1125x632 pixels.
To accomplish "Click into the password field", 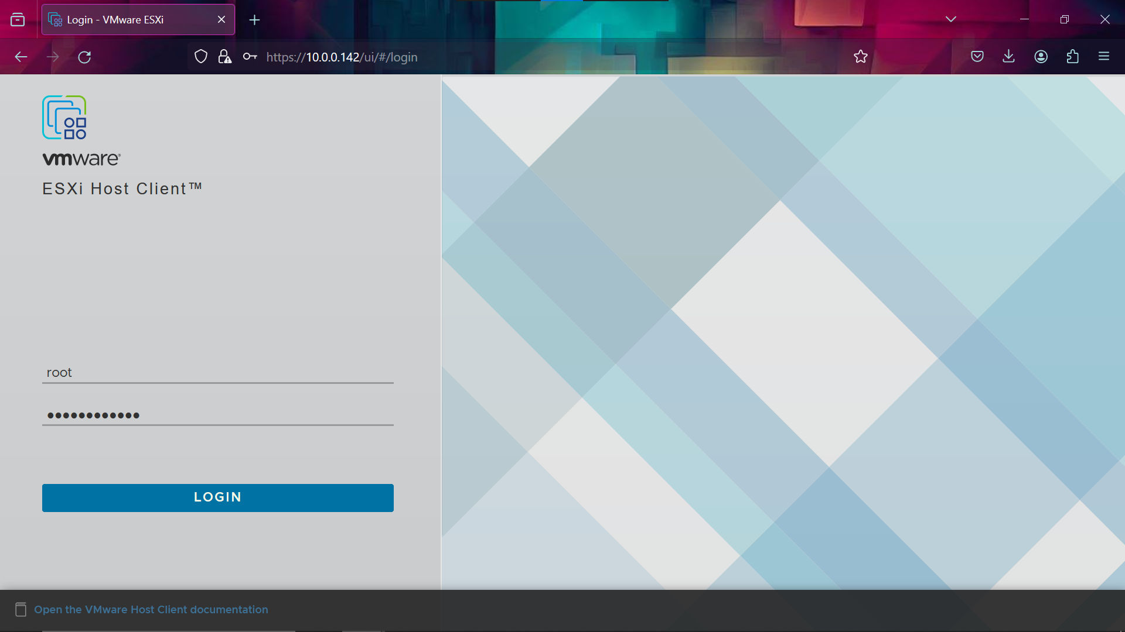I will (217, 415).
